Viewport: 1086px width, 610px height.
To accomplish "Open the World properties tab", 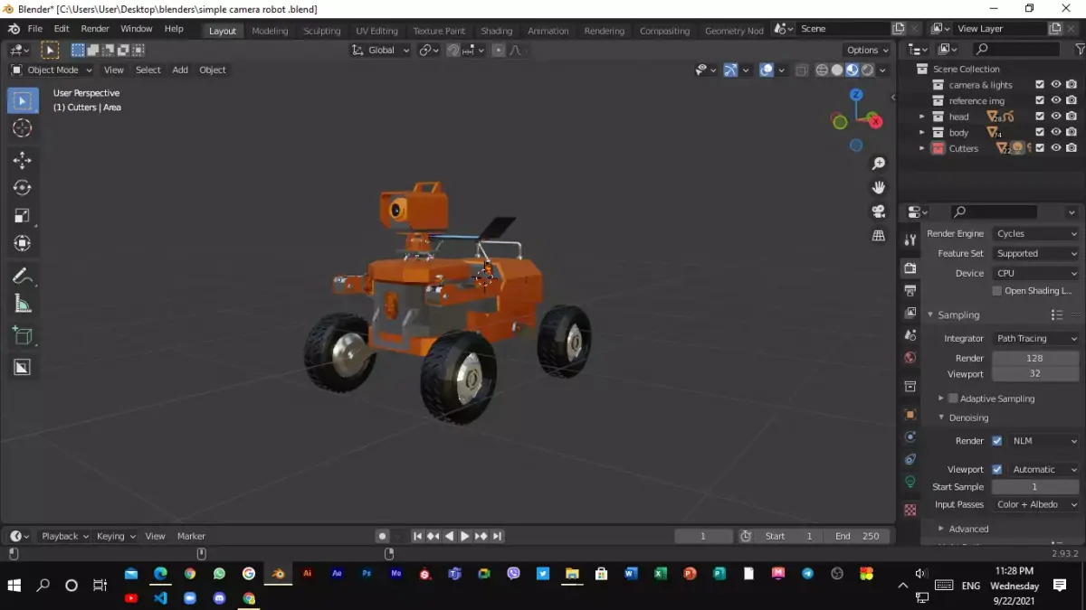I will point(910,358).
